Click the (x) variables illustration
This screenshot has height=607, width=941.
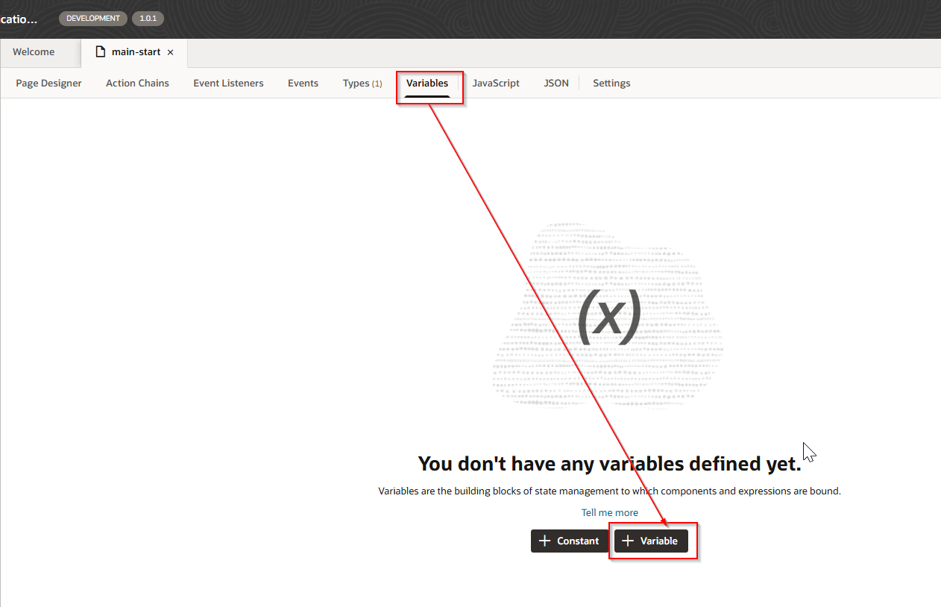coord(608,316)
